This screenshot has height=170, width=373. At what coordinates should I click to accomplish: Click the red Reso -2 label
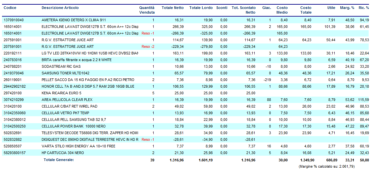(x=148, y=46)
